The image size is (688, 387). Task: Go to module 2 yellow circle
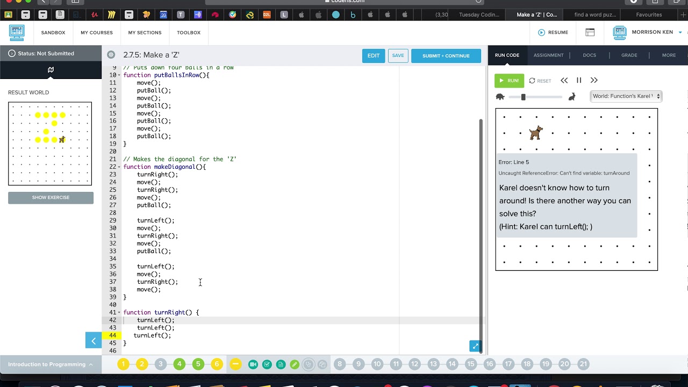coord(142,364)
